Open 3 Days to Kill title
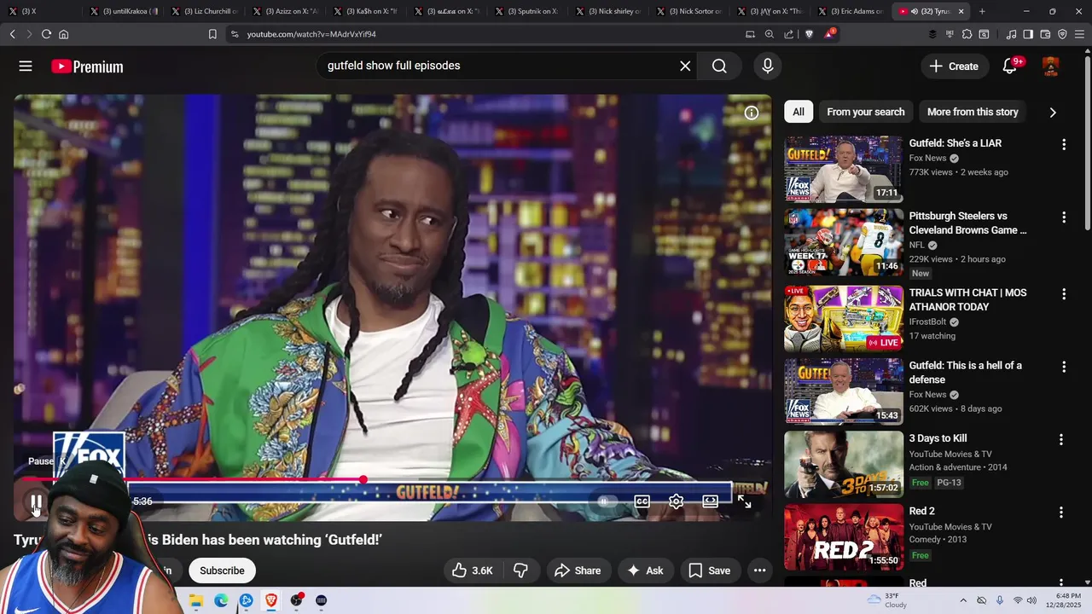The image size is (1092, 614). 938,438
